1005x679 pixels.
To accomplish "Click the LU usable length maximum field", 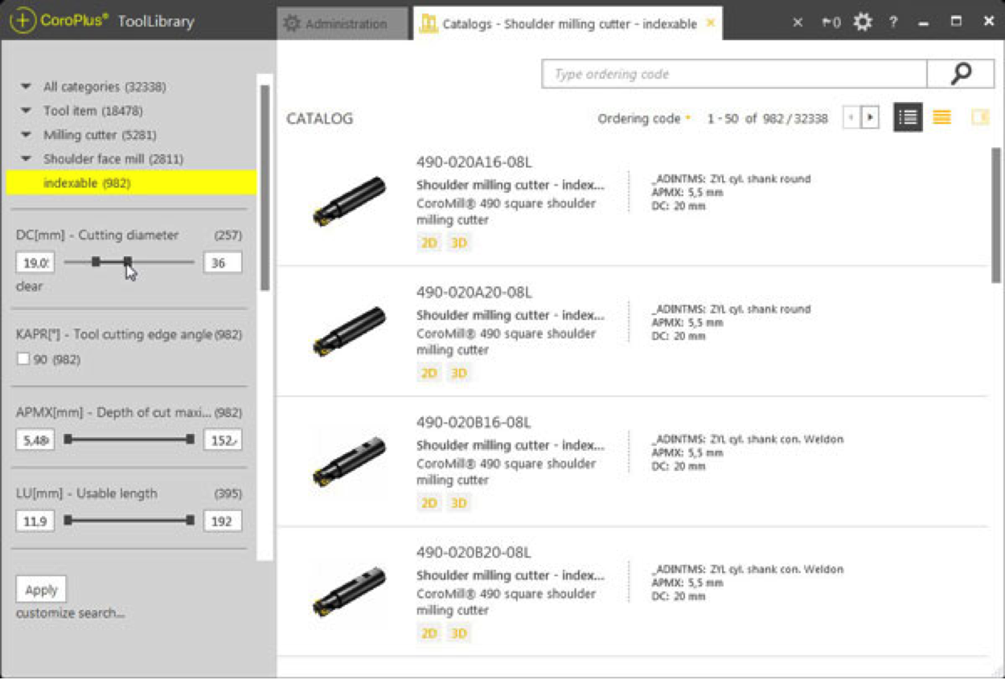I will coord(223,522).
